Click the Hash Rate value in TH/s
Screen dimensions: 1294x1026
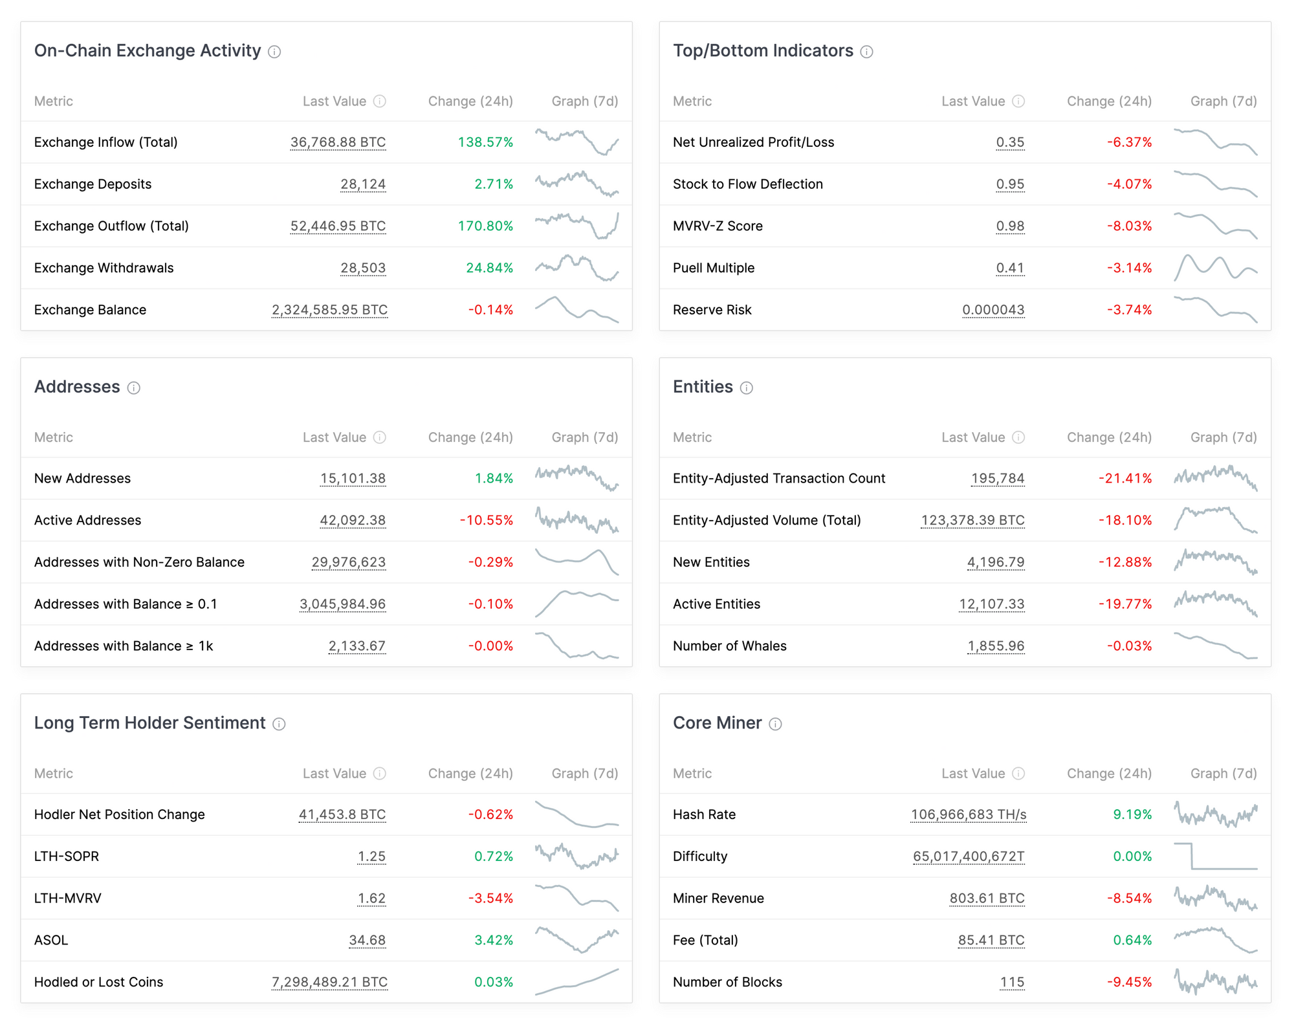(968, 814)
